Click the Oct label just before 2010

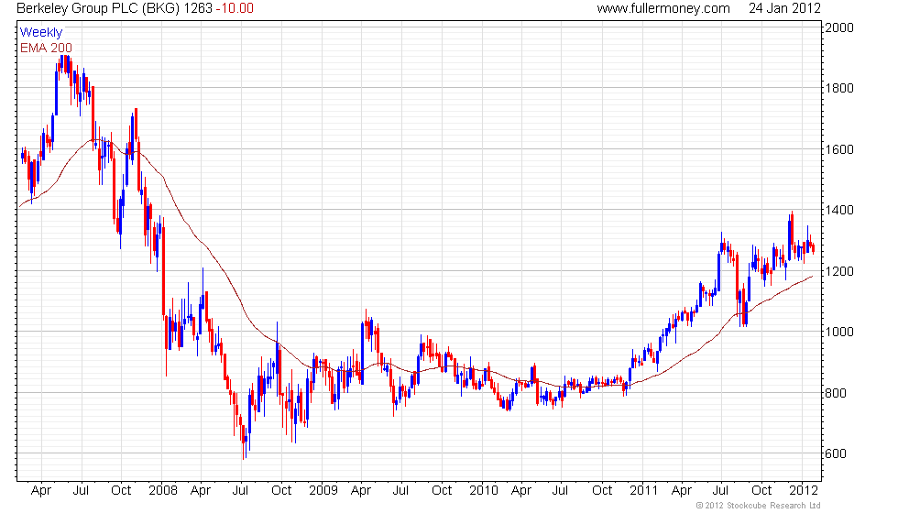pyautogui.click(x=442, y=491)
